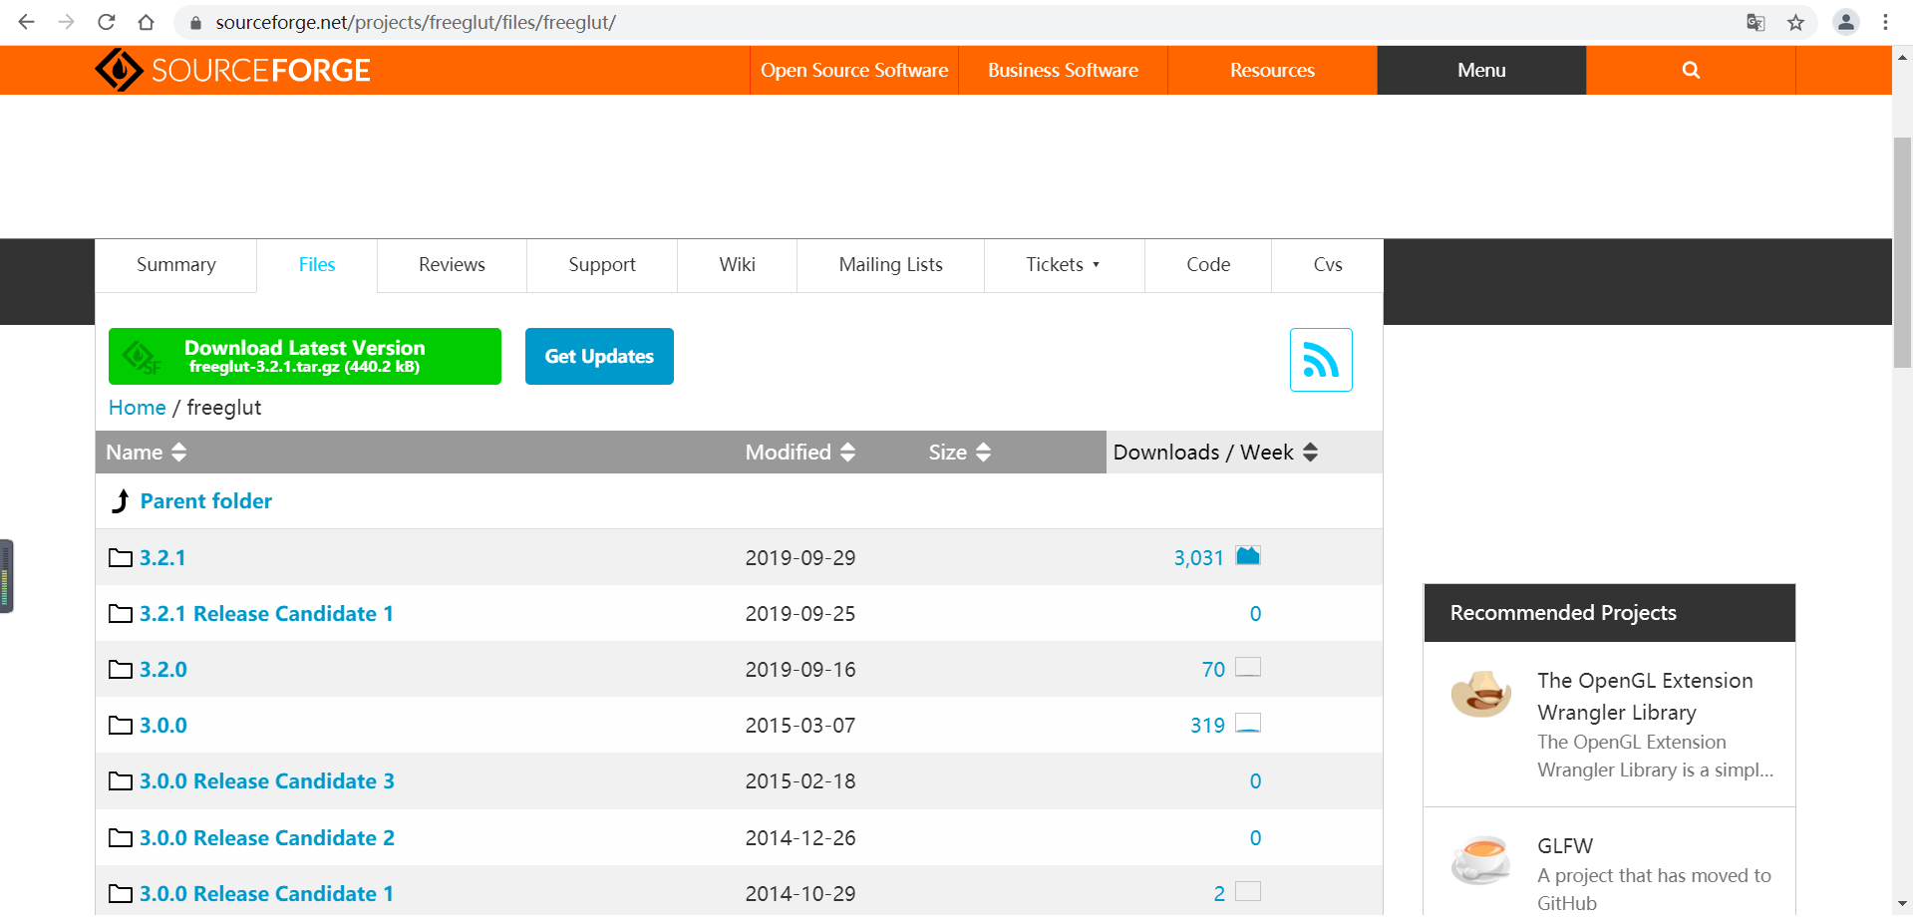
Task: Open the Reviews tab
Action: (452, 264)
